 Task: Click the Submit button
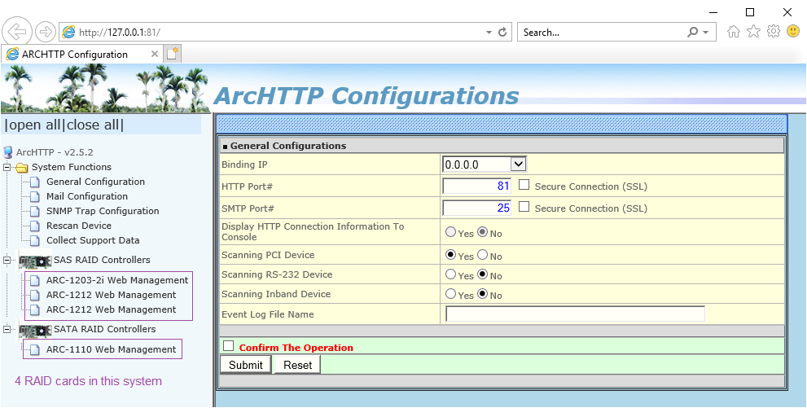(x=245, y=365)
